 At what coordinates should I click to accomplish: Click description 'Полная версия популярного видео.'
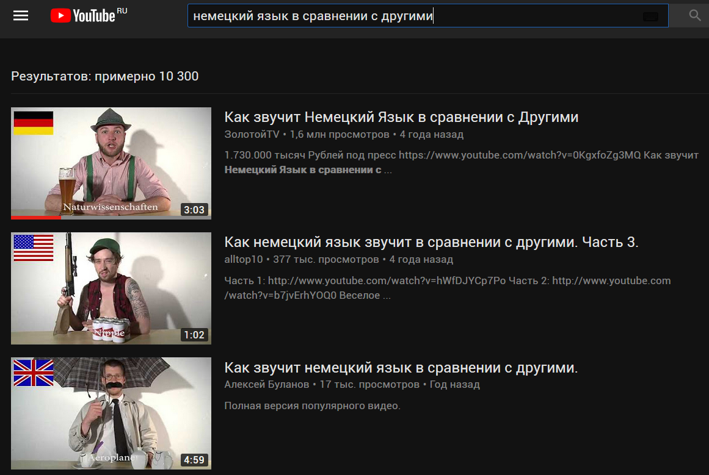313,406
